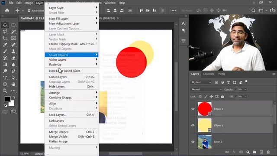Choose Group Layers menu item
277x156 pixels.
[x=72, y=77]
